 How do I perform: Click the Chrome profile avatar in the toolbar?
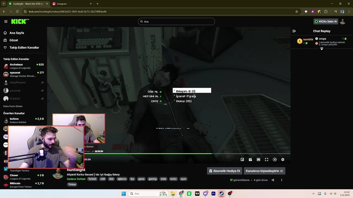click(342, 12)
